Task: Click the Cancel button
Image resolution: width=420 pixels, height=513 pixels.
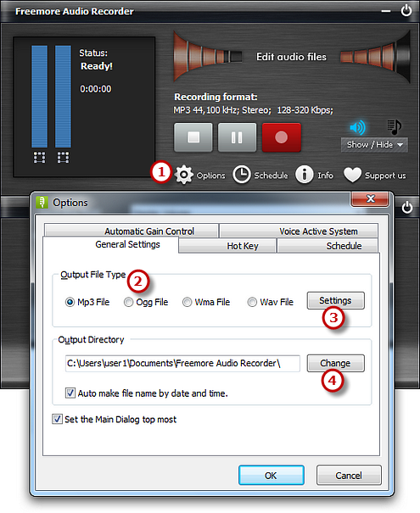Action: click(349, 475)
